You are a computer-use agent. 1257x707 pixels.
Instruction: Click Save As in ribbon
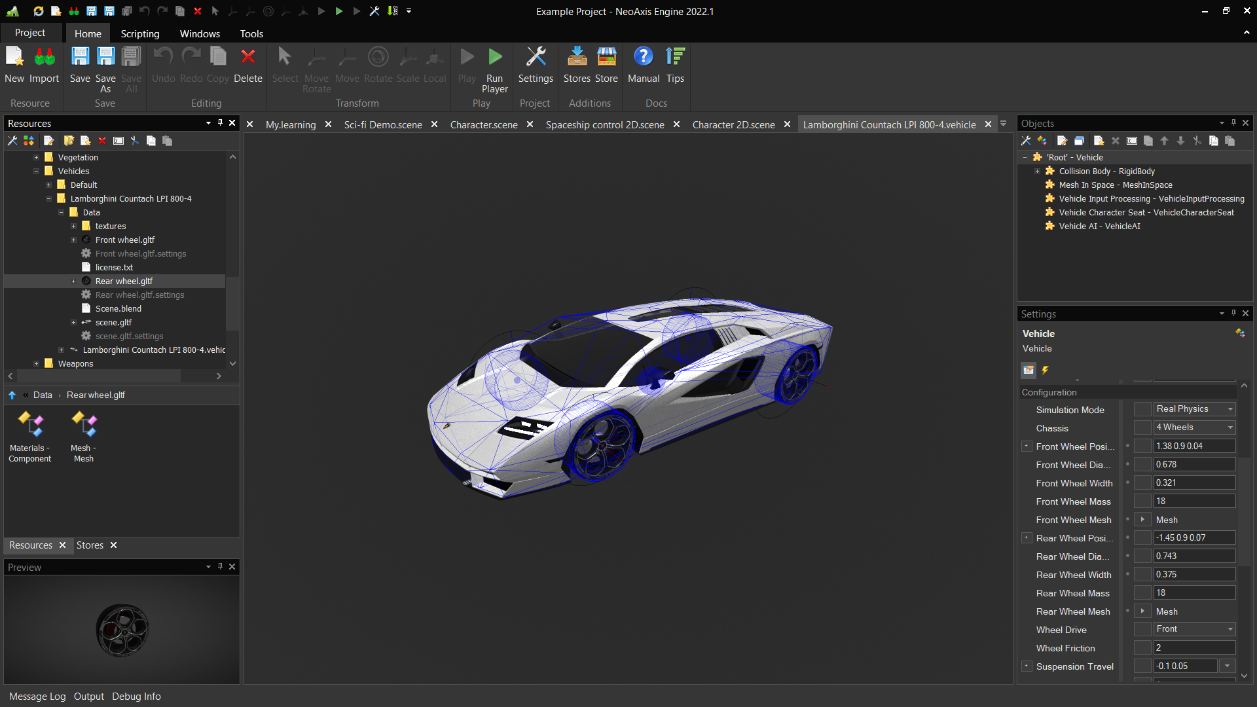[105, 58]
